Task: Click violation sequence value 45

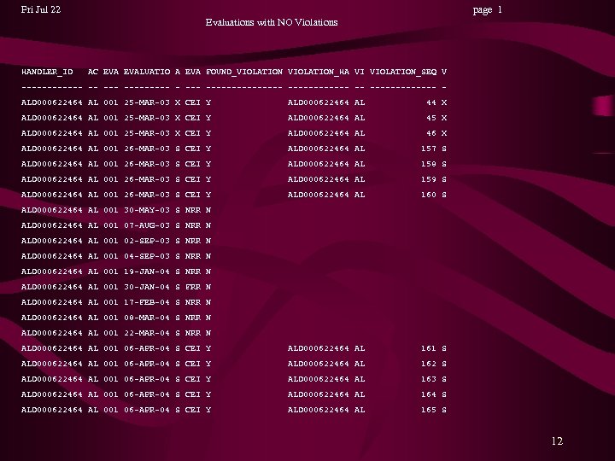Action: (431, 118)
